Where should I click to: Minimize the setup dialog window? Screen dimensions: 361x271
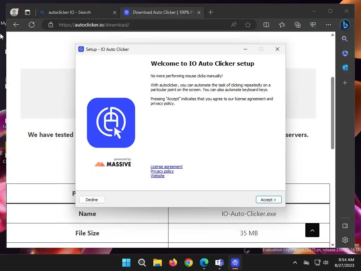(245, 49)
